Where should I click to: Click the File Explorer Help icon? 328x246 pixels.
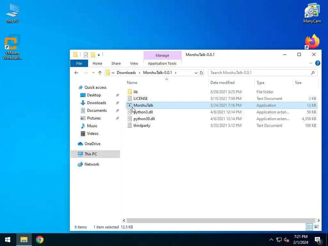click(x=317, y=63)
